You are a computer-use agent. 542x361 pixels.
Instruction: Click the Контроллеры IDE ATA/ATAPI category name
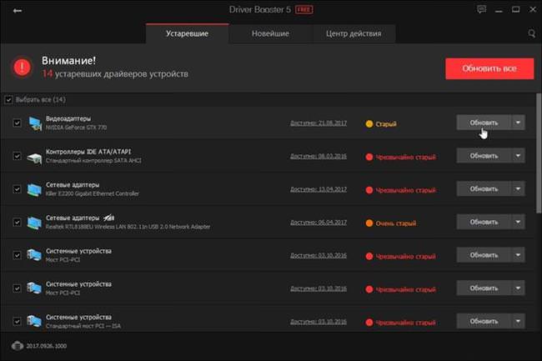click(88, 152)
